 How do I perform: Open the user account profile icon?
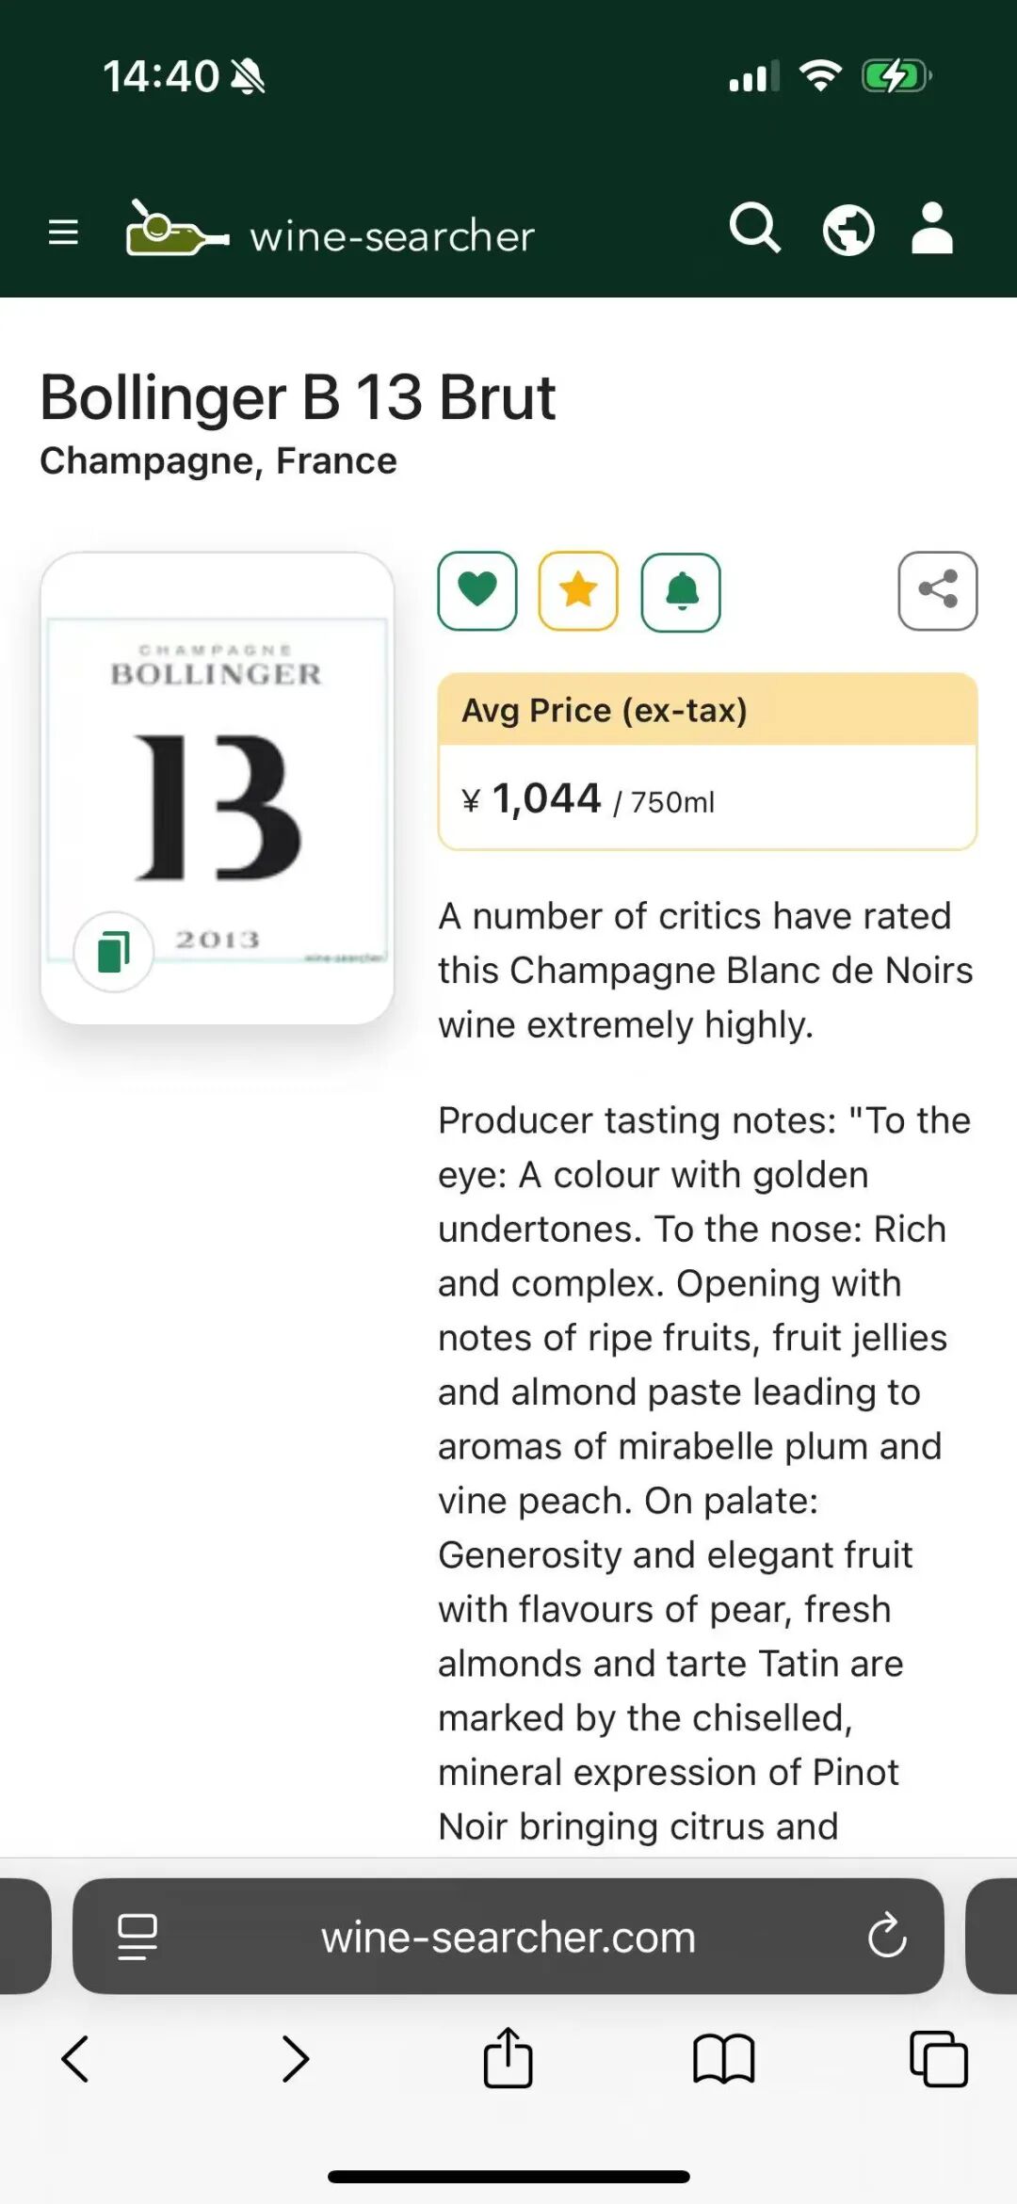pyautogui.click(x=932, y=229)
